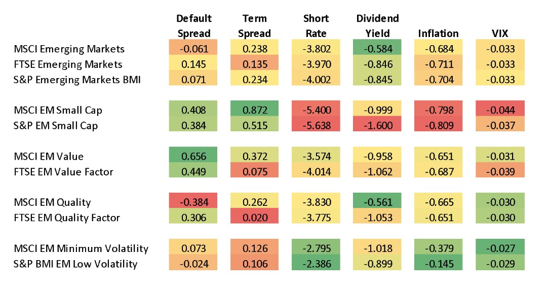Select the FTSE Emerging Markets row label
The width and height of the screenshot is (549, 290).
pyautogui.click(x=68, y=64)
